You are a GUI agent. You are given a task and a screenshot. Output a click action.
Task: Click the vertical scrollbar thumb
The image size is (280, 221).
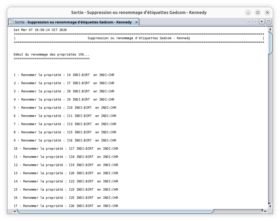coord(270,43)
